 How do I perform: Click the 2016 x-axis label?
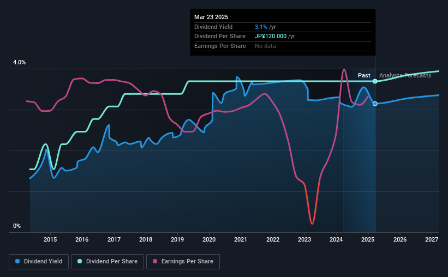click(82, 239)
